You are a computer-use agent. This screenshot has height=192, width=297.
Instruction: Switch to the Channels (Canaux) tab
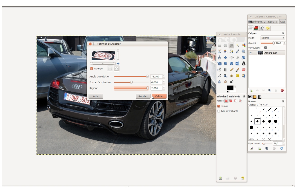tap(256, 28)
